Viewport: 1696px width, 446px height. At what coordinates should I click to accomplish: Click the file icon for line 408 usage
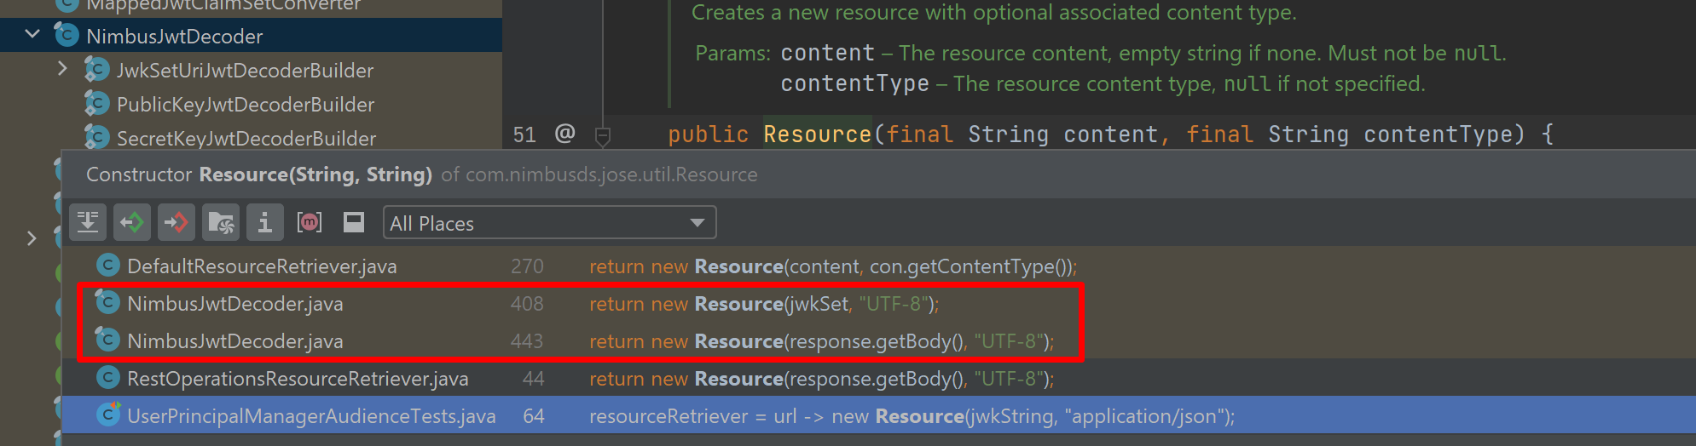pyautogui.click(x=107, y=302)
